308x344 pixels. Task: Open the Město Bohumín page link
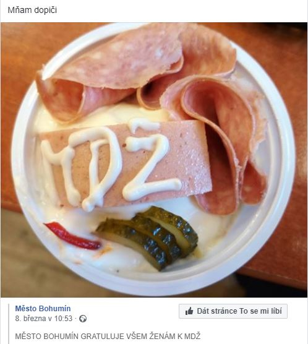coord(43,309)
